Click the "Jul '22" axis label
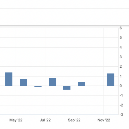Image resolution: width=129 pixels, height=129 pixels. coord(45,120)
